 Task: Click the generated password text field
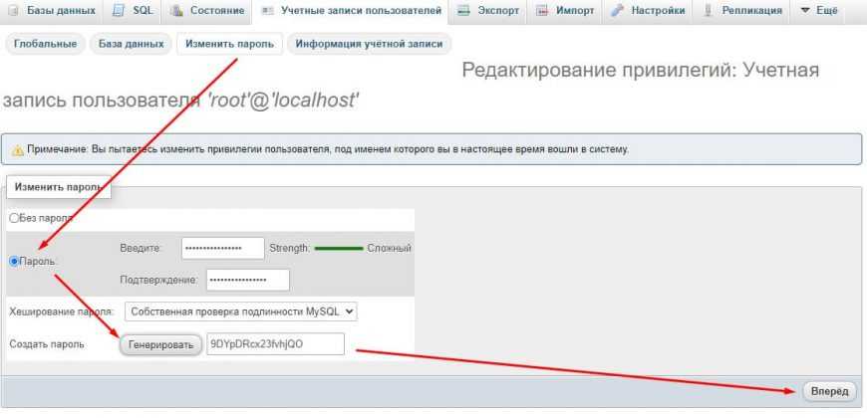(x=275, y=344)
